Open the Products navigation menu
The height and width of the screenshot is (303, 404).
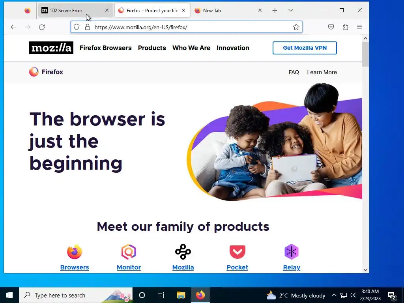click(152, 48)
